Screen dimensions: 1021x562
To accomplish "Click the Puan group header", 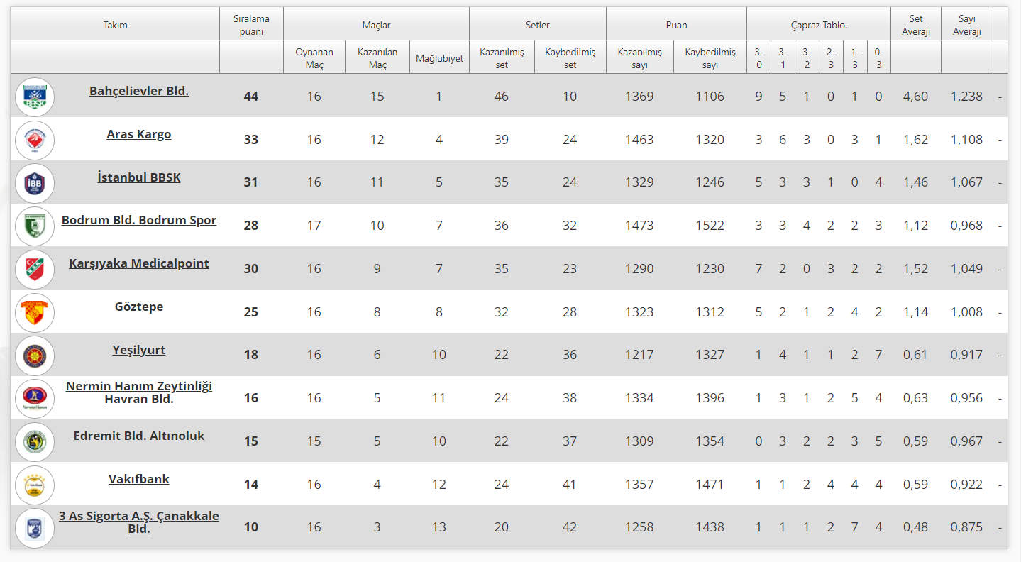I will [676, 25].
